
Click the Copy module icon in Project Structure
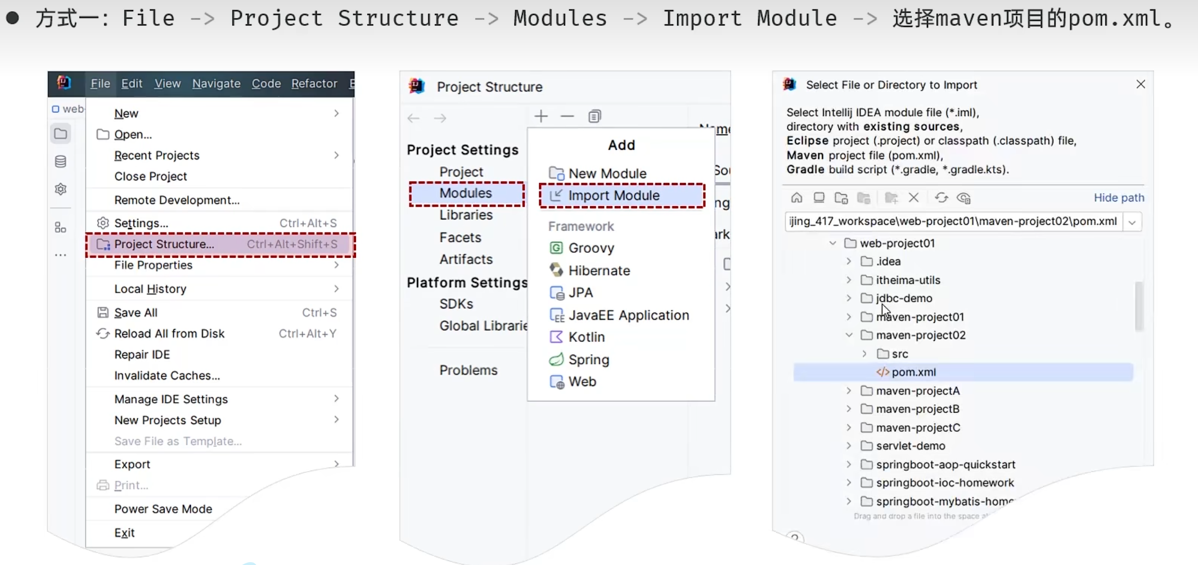pyautogui.click(x=595, y=116)
